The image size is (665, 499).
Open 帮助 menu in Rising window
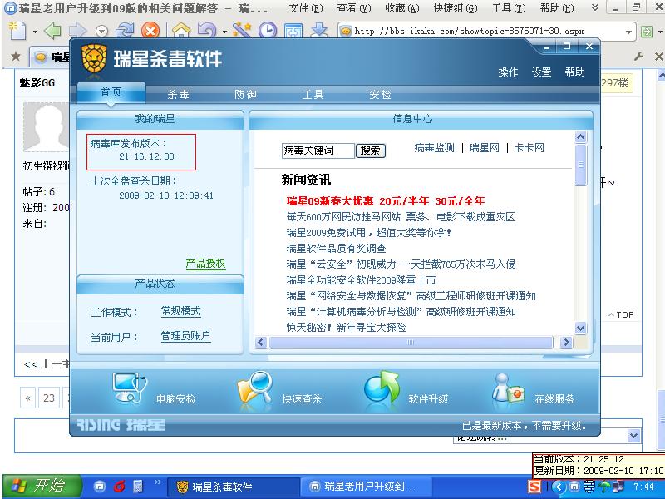point(574,72)
